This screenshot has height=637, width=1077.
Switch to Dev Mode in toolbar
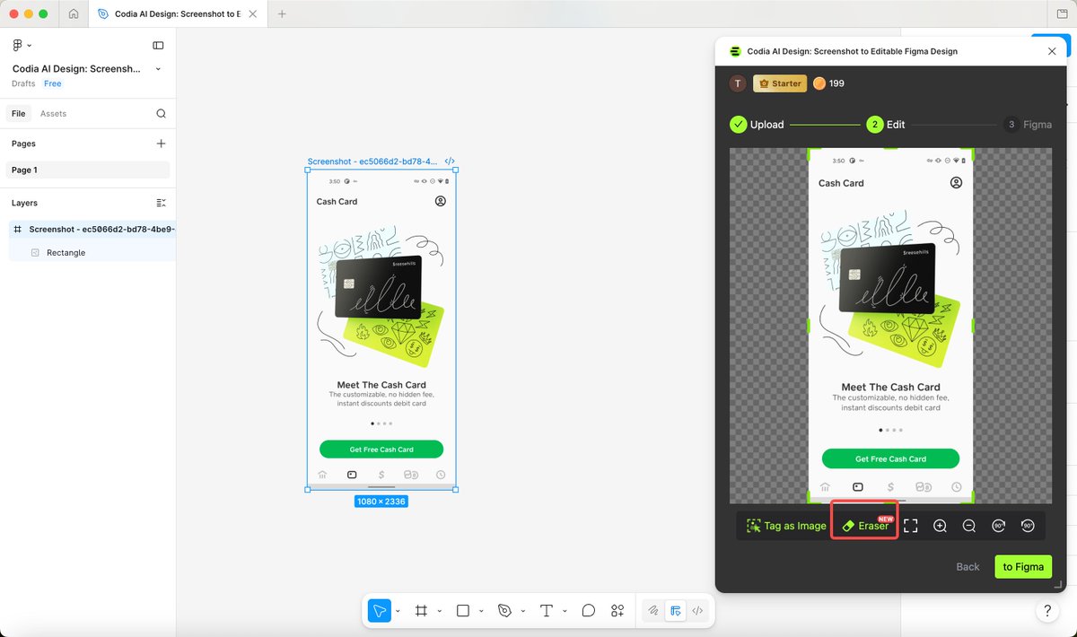[697, 611]
